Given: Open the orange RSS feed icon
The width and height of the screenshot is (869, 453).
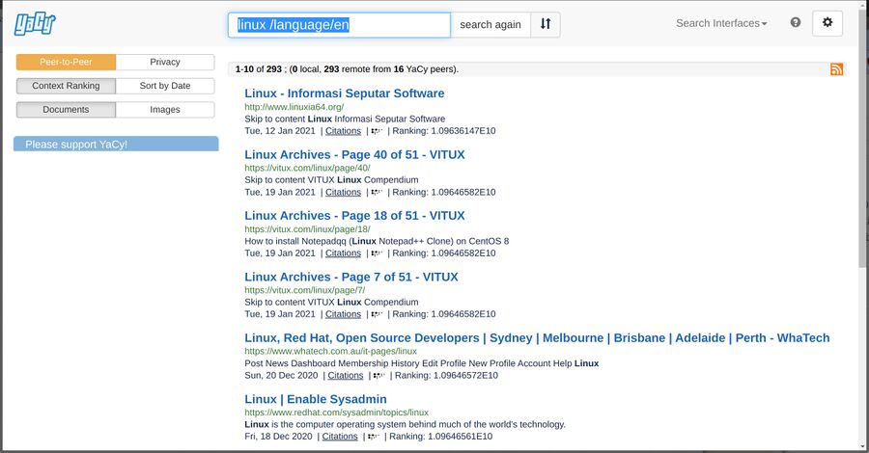Looking at the screenshot, I should tap(836, 69).
